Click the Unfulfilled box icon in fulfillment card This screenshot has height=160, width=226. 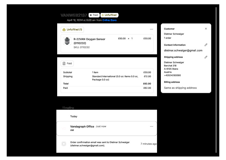tap(64, 30)
